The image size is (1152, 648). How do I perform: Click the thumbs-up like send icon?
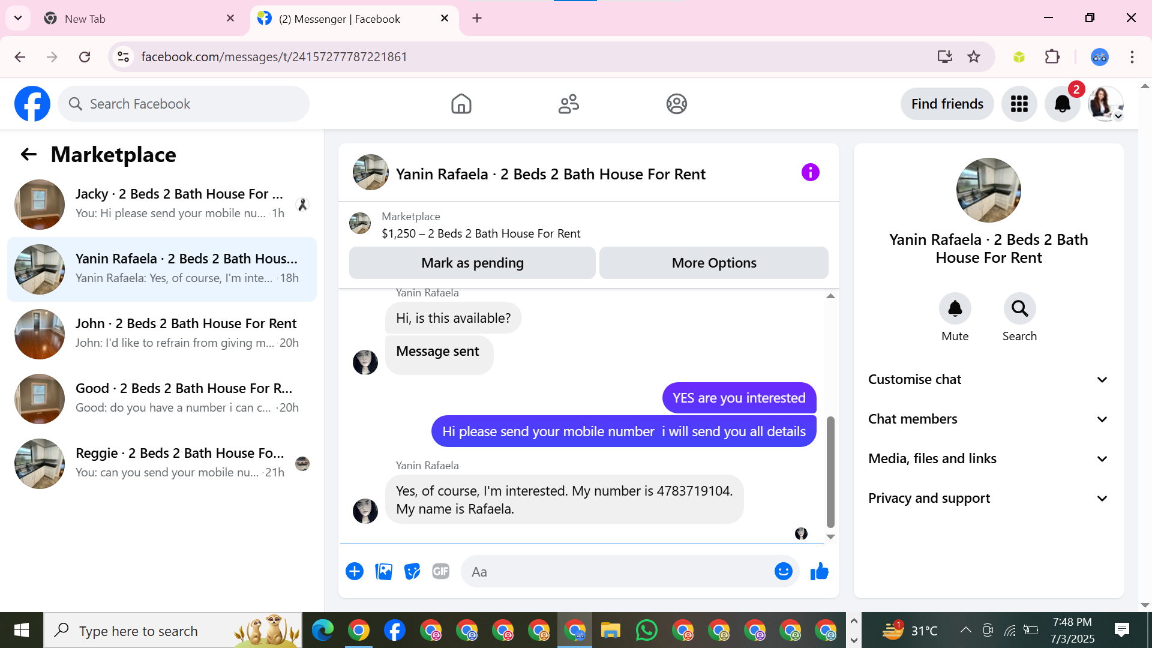tap(819, 572)
